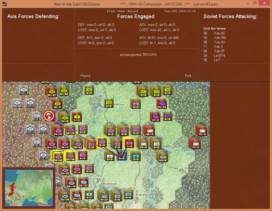Viewport: 272px width, 211px height.
Task: Select the airborne parachute unit counter
Action: (49, 116)
